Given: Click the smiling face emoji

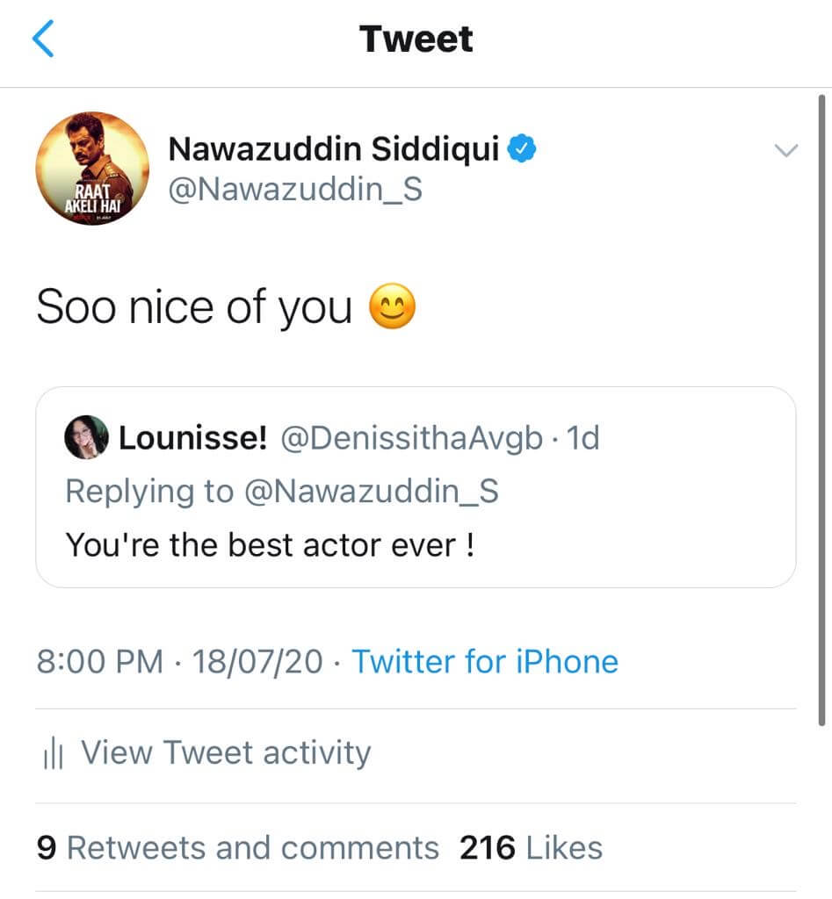Looking at the screenshot, I should click(392, 309).
